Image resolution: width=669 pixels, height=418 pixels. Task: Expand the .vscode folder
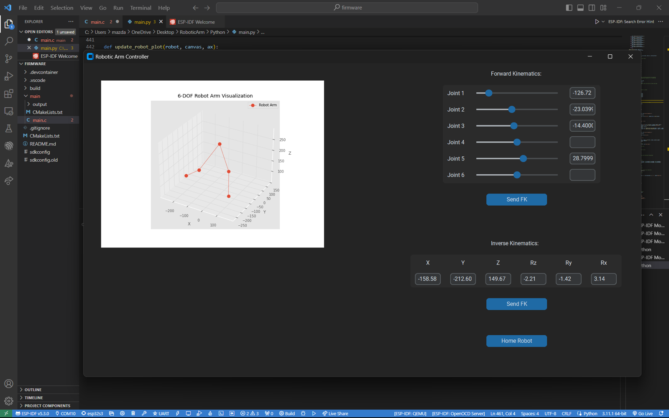38,80
